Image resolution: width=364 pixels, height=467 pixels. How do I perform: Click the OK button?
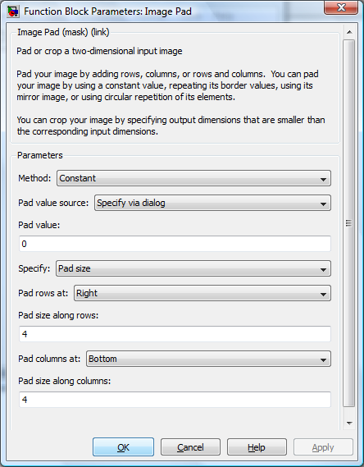coord(124,447)
